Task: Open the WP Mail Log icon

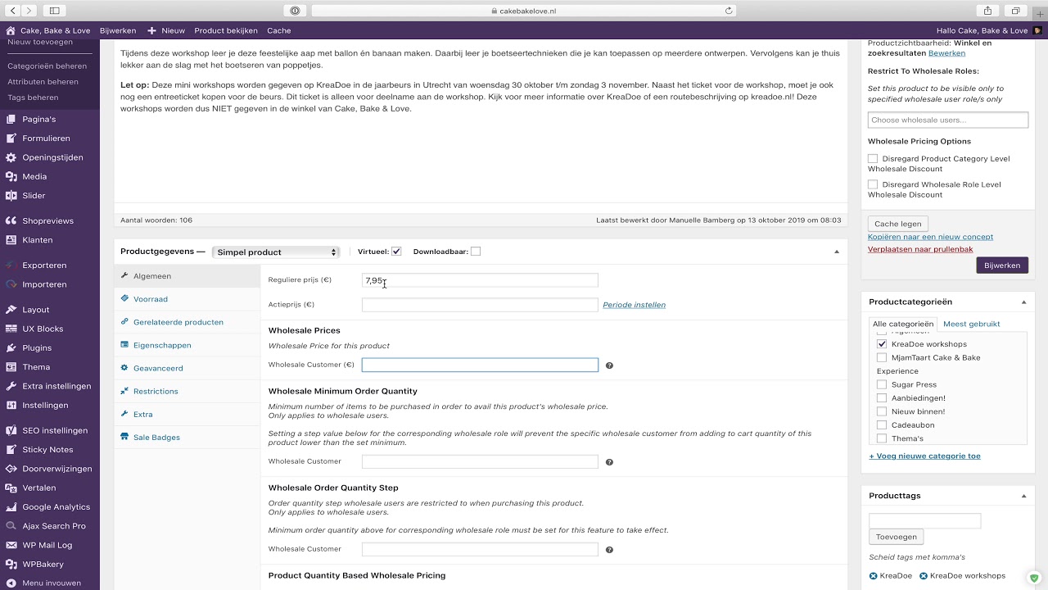Action: 11,545
